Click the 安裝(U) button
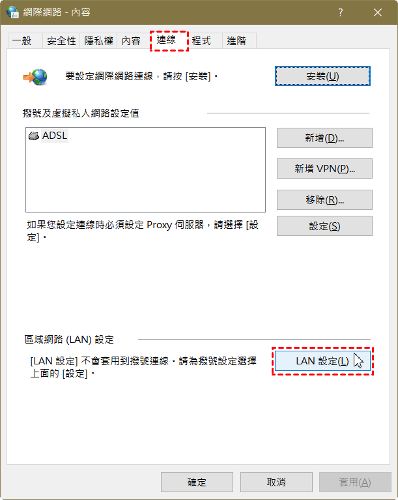The image size is (398, 500). (x=322, y=76)
